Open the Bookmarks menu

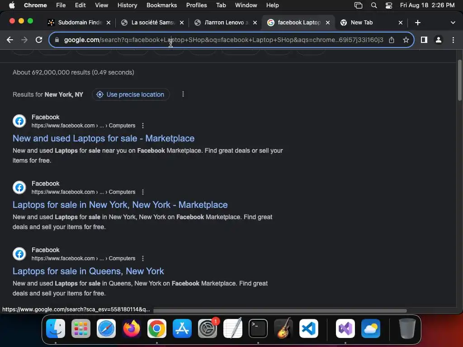point(161,5)
